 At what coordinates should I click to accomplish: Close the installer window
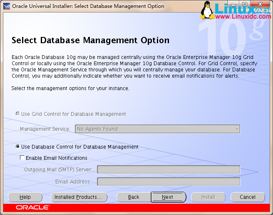[x=260, y=4]
